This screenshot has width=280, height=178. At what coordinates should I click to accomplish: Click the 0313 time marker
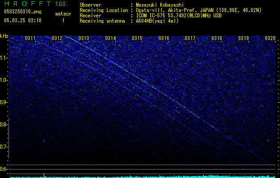84,38
